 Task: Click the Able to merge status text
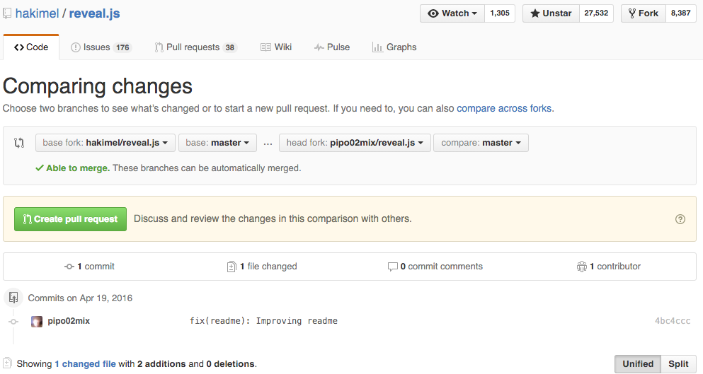point(78,168)
